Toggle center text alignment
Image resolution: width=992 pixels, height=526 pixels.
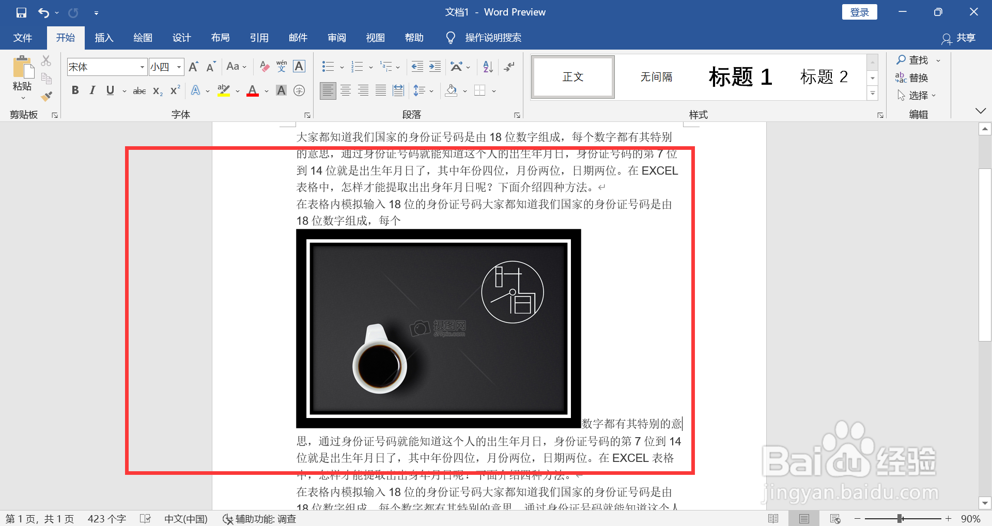coord(346,90)
